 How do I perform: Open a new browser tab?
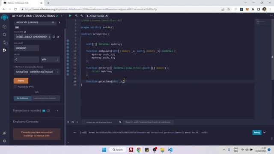48,3
